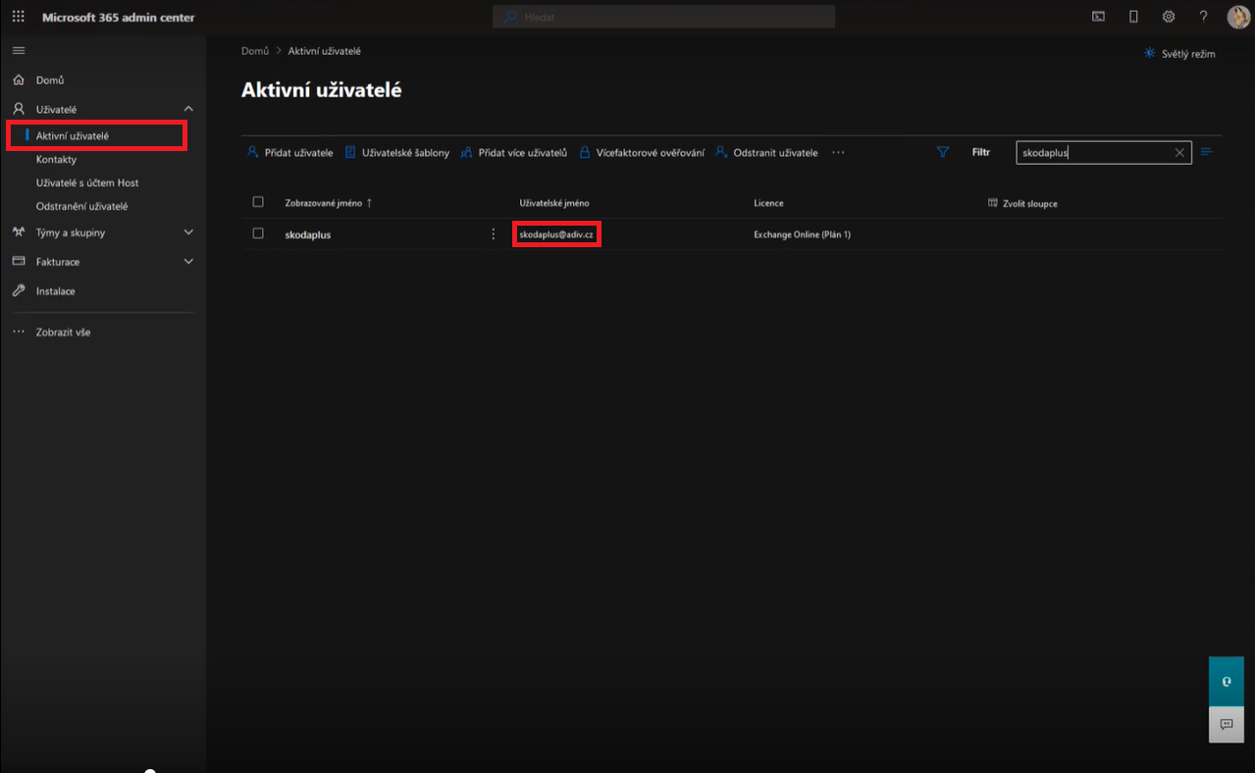The image size is (1255, 773).
Task: Collapse the navigation hamburger menu
Action: click(x=18, y=50)
